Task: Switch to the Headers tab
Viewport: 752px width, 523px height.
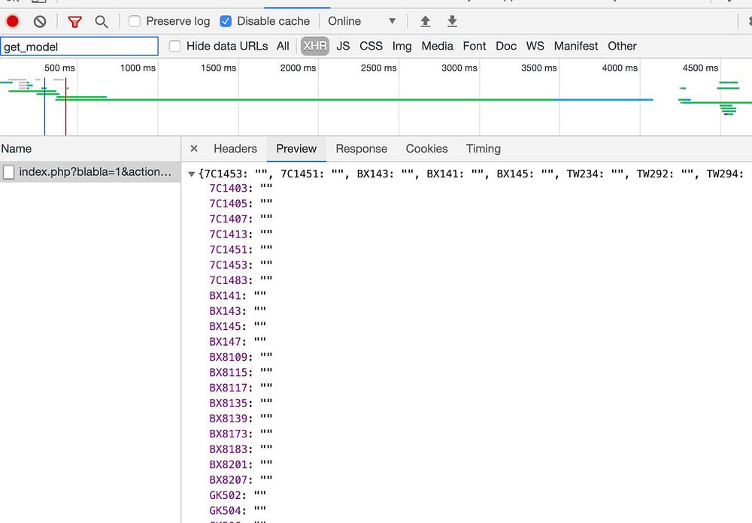Action: [235, 149]
